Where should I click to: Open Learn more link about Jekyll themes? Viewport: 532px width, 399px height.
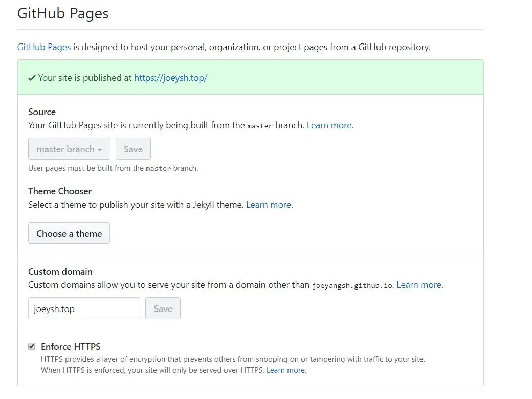[x=269, y=205]
